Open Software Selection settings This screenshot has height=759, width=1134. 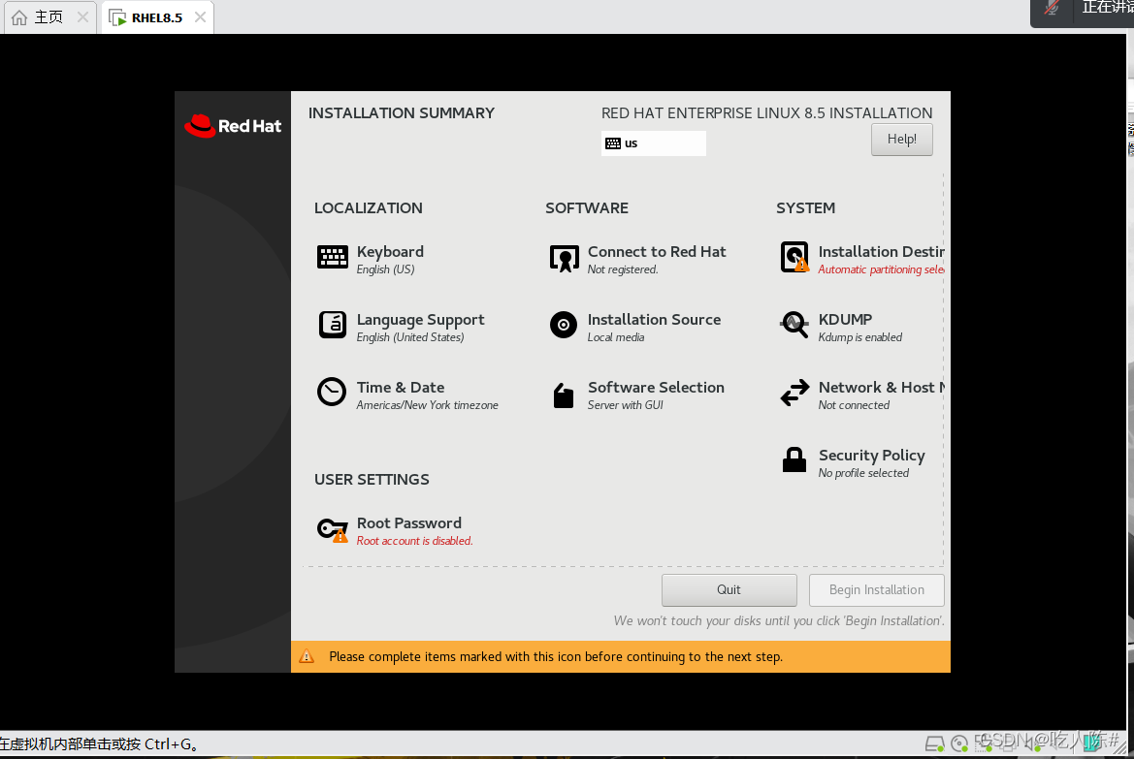656,388
